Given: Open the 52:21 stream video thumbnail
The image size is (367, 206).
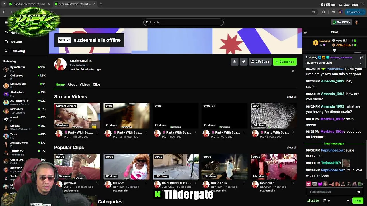Looking at the screenshot, I should 274,116.
